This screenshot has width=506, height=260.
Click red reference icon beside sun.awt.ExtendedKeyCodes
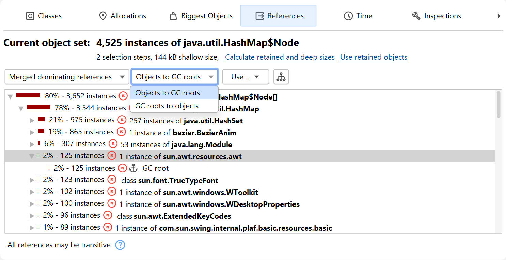[108, 216]
